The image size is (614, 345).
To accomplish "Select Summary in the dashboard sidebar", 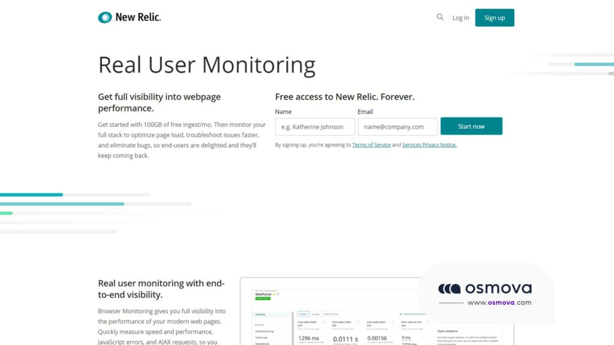I will pyautogui.click(x=260, y=314).
